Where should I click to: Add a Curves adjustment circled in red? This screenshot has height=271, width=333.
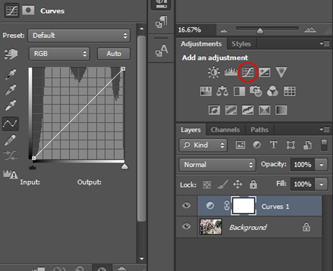point(248,72)
